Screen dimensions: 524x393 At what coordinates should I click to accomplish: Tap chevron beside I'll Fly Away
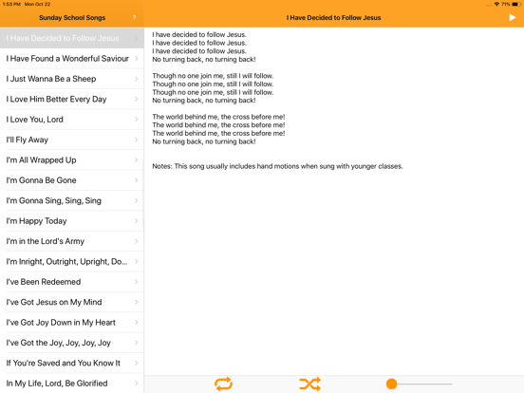pos(137,140)
